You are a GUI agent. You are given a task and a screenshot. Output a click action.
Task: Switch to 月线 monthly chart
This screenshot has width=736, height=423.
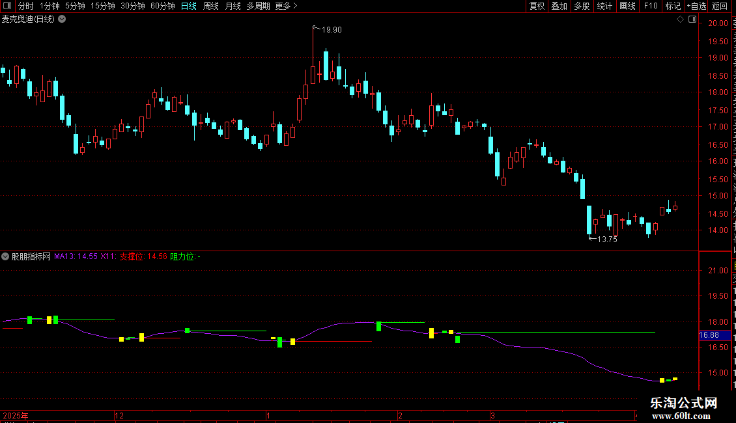233,6
